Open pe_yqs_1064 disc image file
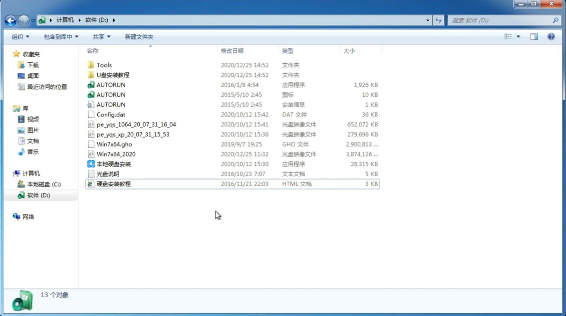Screen dimensions: 566x316 [x=136, y=124]
